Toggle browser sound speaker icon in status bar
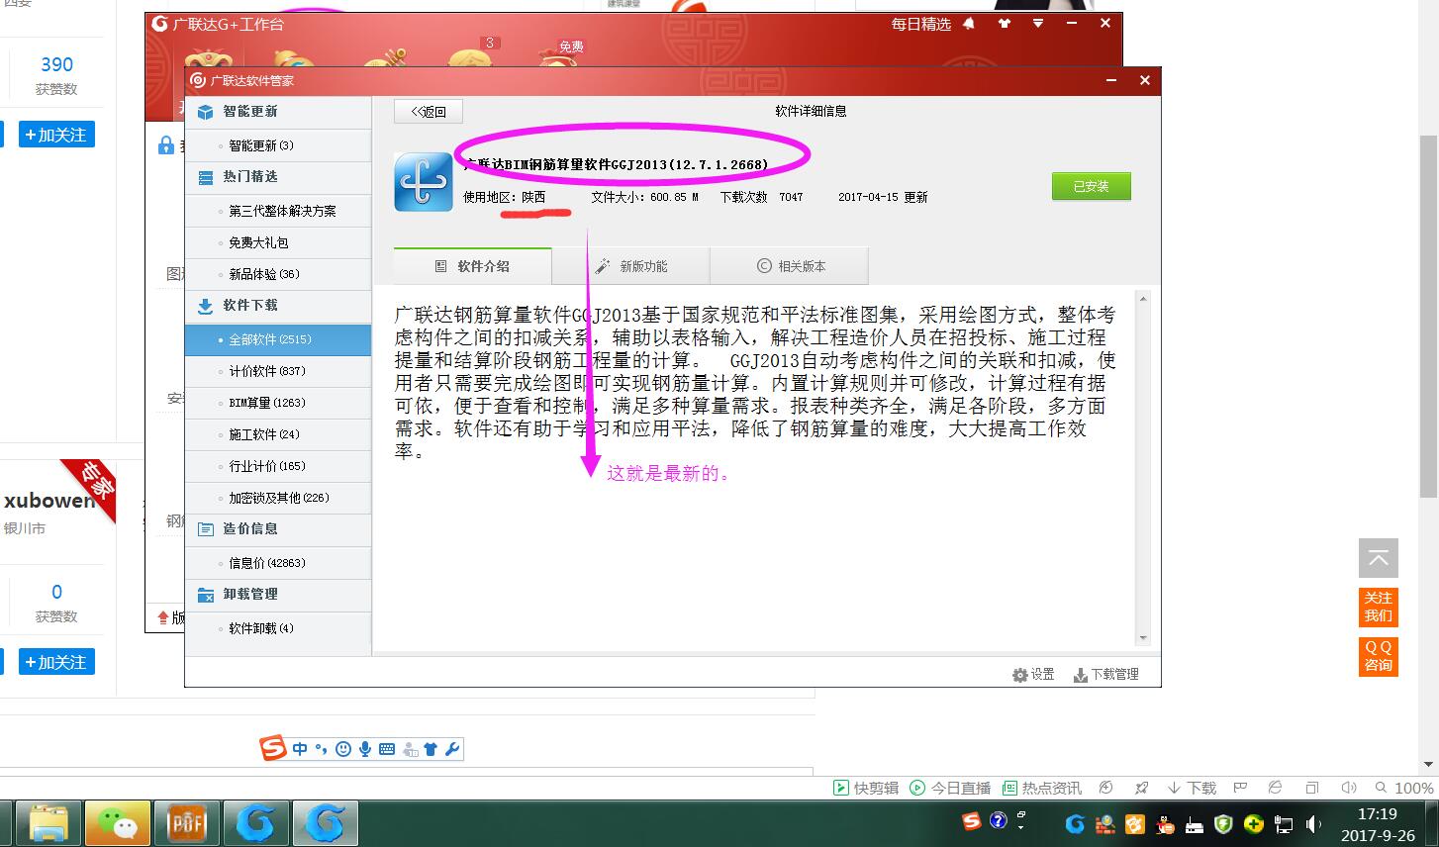1439x847 pixels. [1348, 788]
